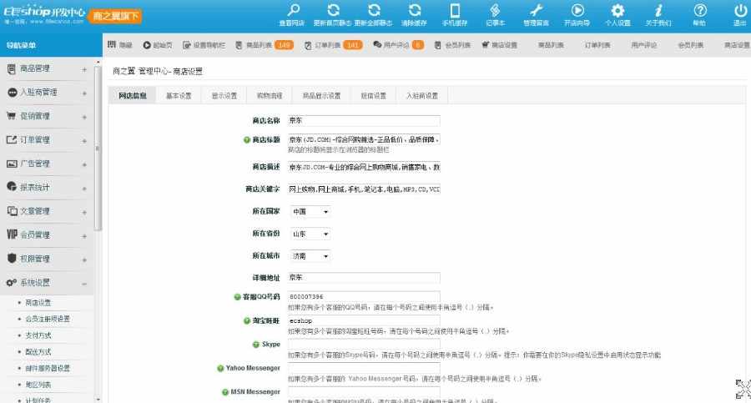Open 支付方式 in sidebar submenu
Image resolution: width=751 pixels, height=403 pixels.
click(38, 335)
